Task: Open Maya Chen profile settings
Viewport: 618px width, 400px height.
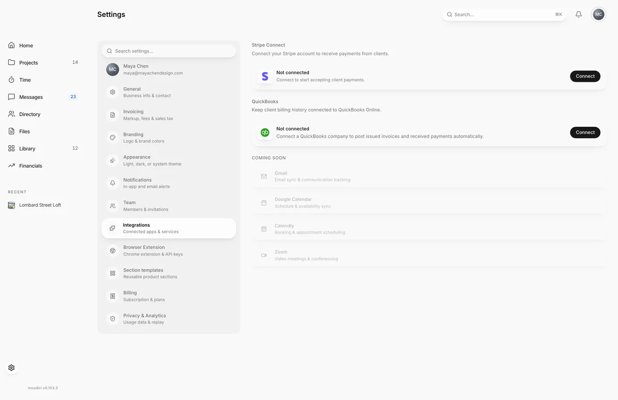Action: click(x=169, y=70)
